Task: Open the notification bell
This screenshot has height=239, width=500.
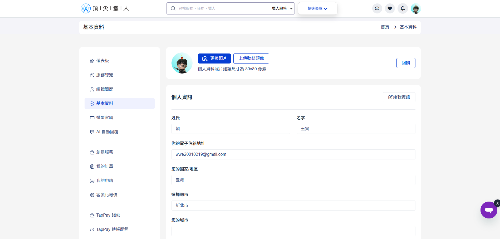Action: 403,8
